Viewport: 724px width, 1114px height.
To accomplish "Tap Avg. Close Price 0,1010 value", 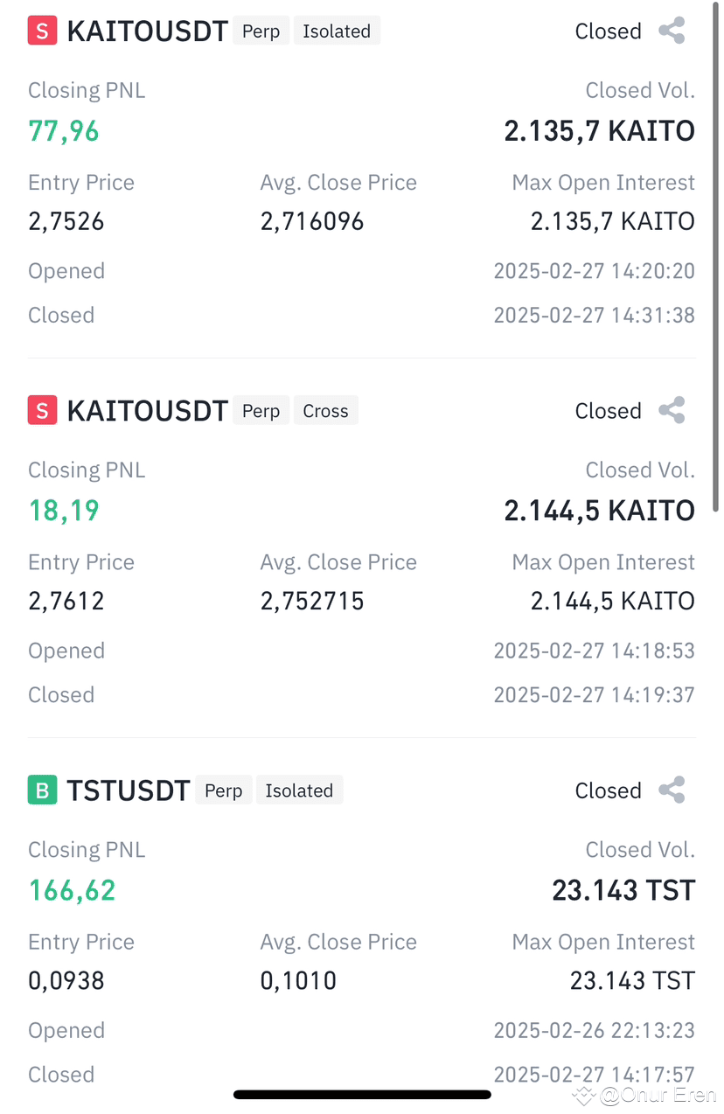I will click(298, 980).
